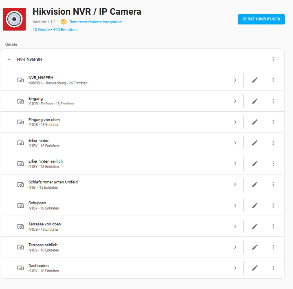Open Eingang von oben details chevron
Image resolution: width=293 pixels, height=289 pixels.
pos(235,122)
